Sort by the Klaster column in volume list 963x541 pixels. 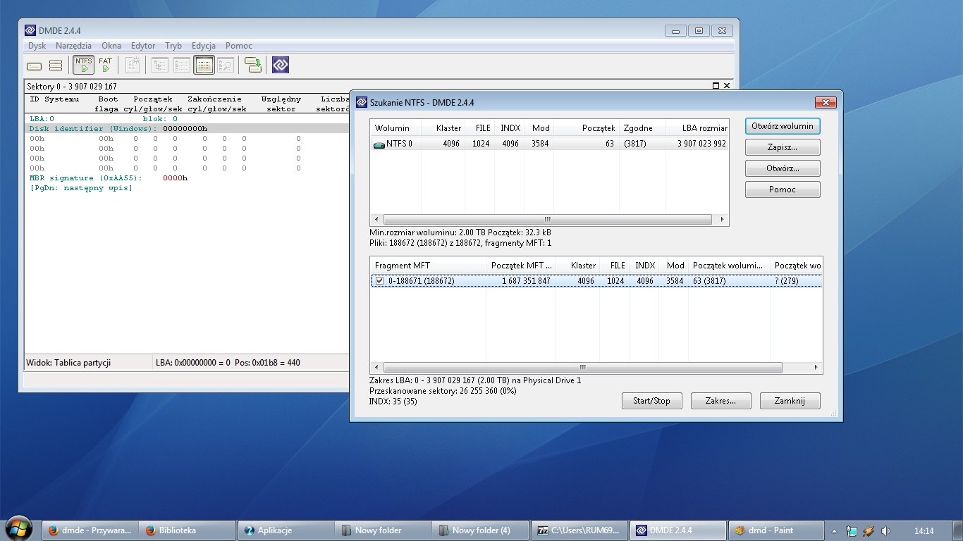coord(443,128)
